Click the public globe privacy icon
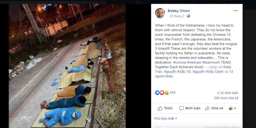 188,16
